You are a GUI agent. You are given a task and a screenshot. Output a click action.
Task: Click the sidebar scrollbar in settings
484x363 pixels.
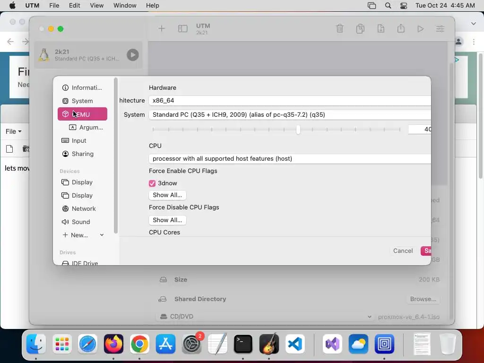[x=116, y=156]
